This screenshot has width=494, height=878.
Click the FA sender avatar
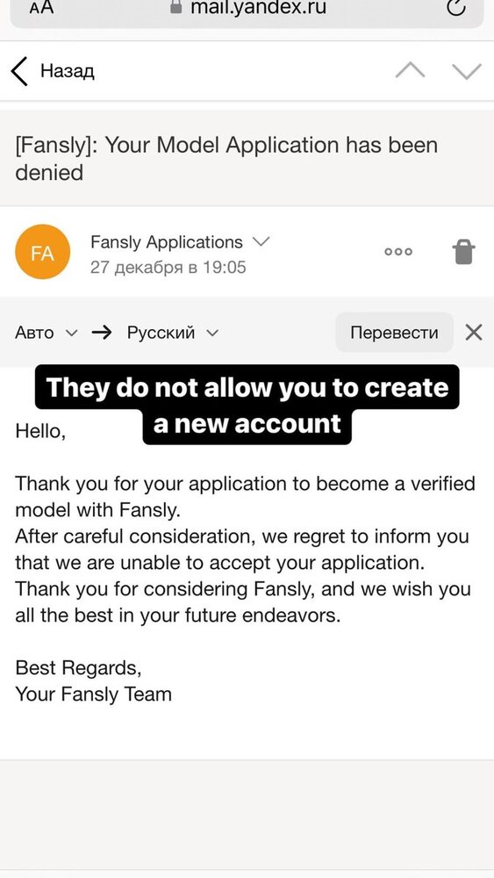pos(42,252)
